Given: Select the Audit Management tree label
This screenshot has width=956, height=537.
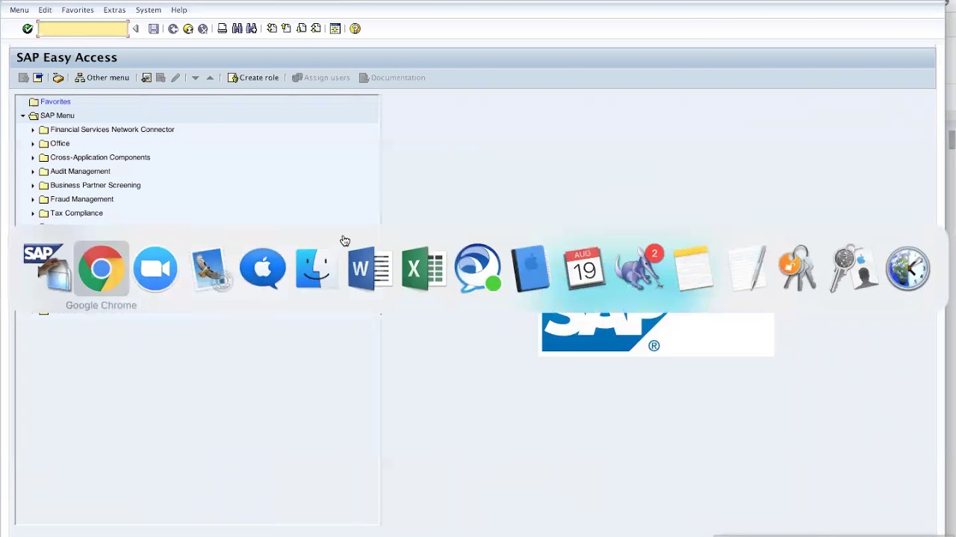Looking at the screenshot, I should tap(80, 172).
